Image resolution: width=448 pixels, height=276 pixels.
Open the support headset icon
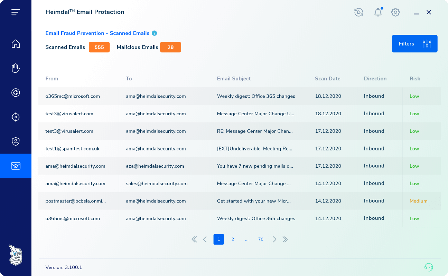tap(429, 267)
